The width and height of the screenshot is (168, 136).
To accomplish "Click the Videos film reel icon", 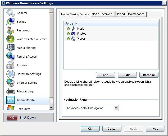I will point(73,39).
